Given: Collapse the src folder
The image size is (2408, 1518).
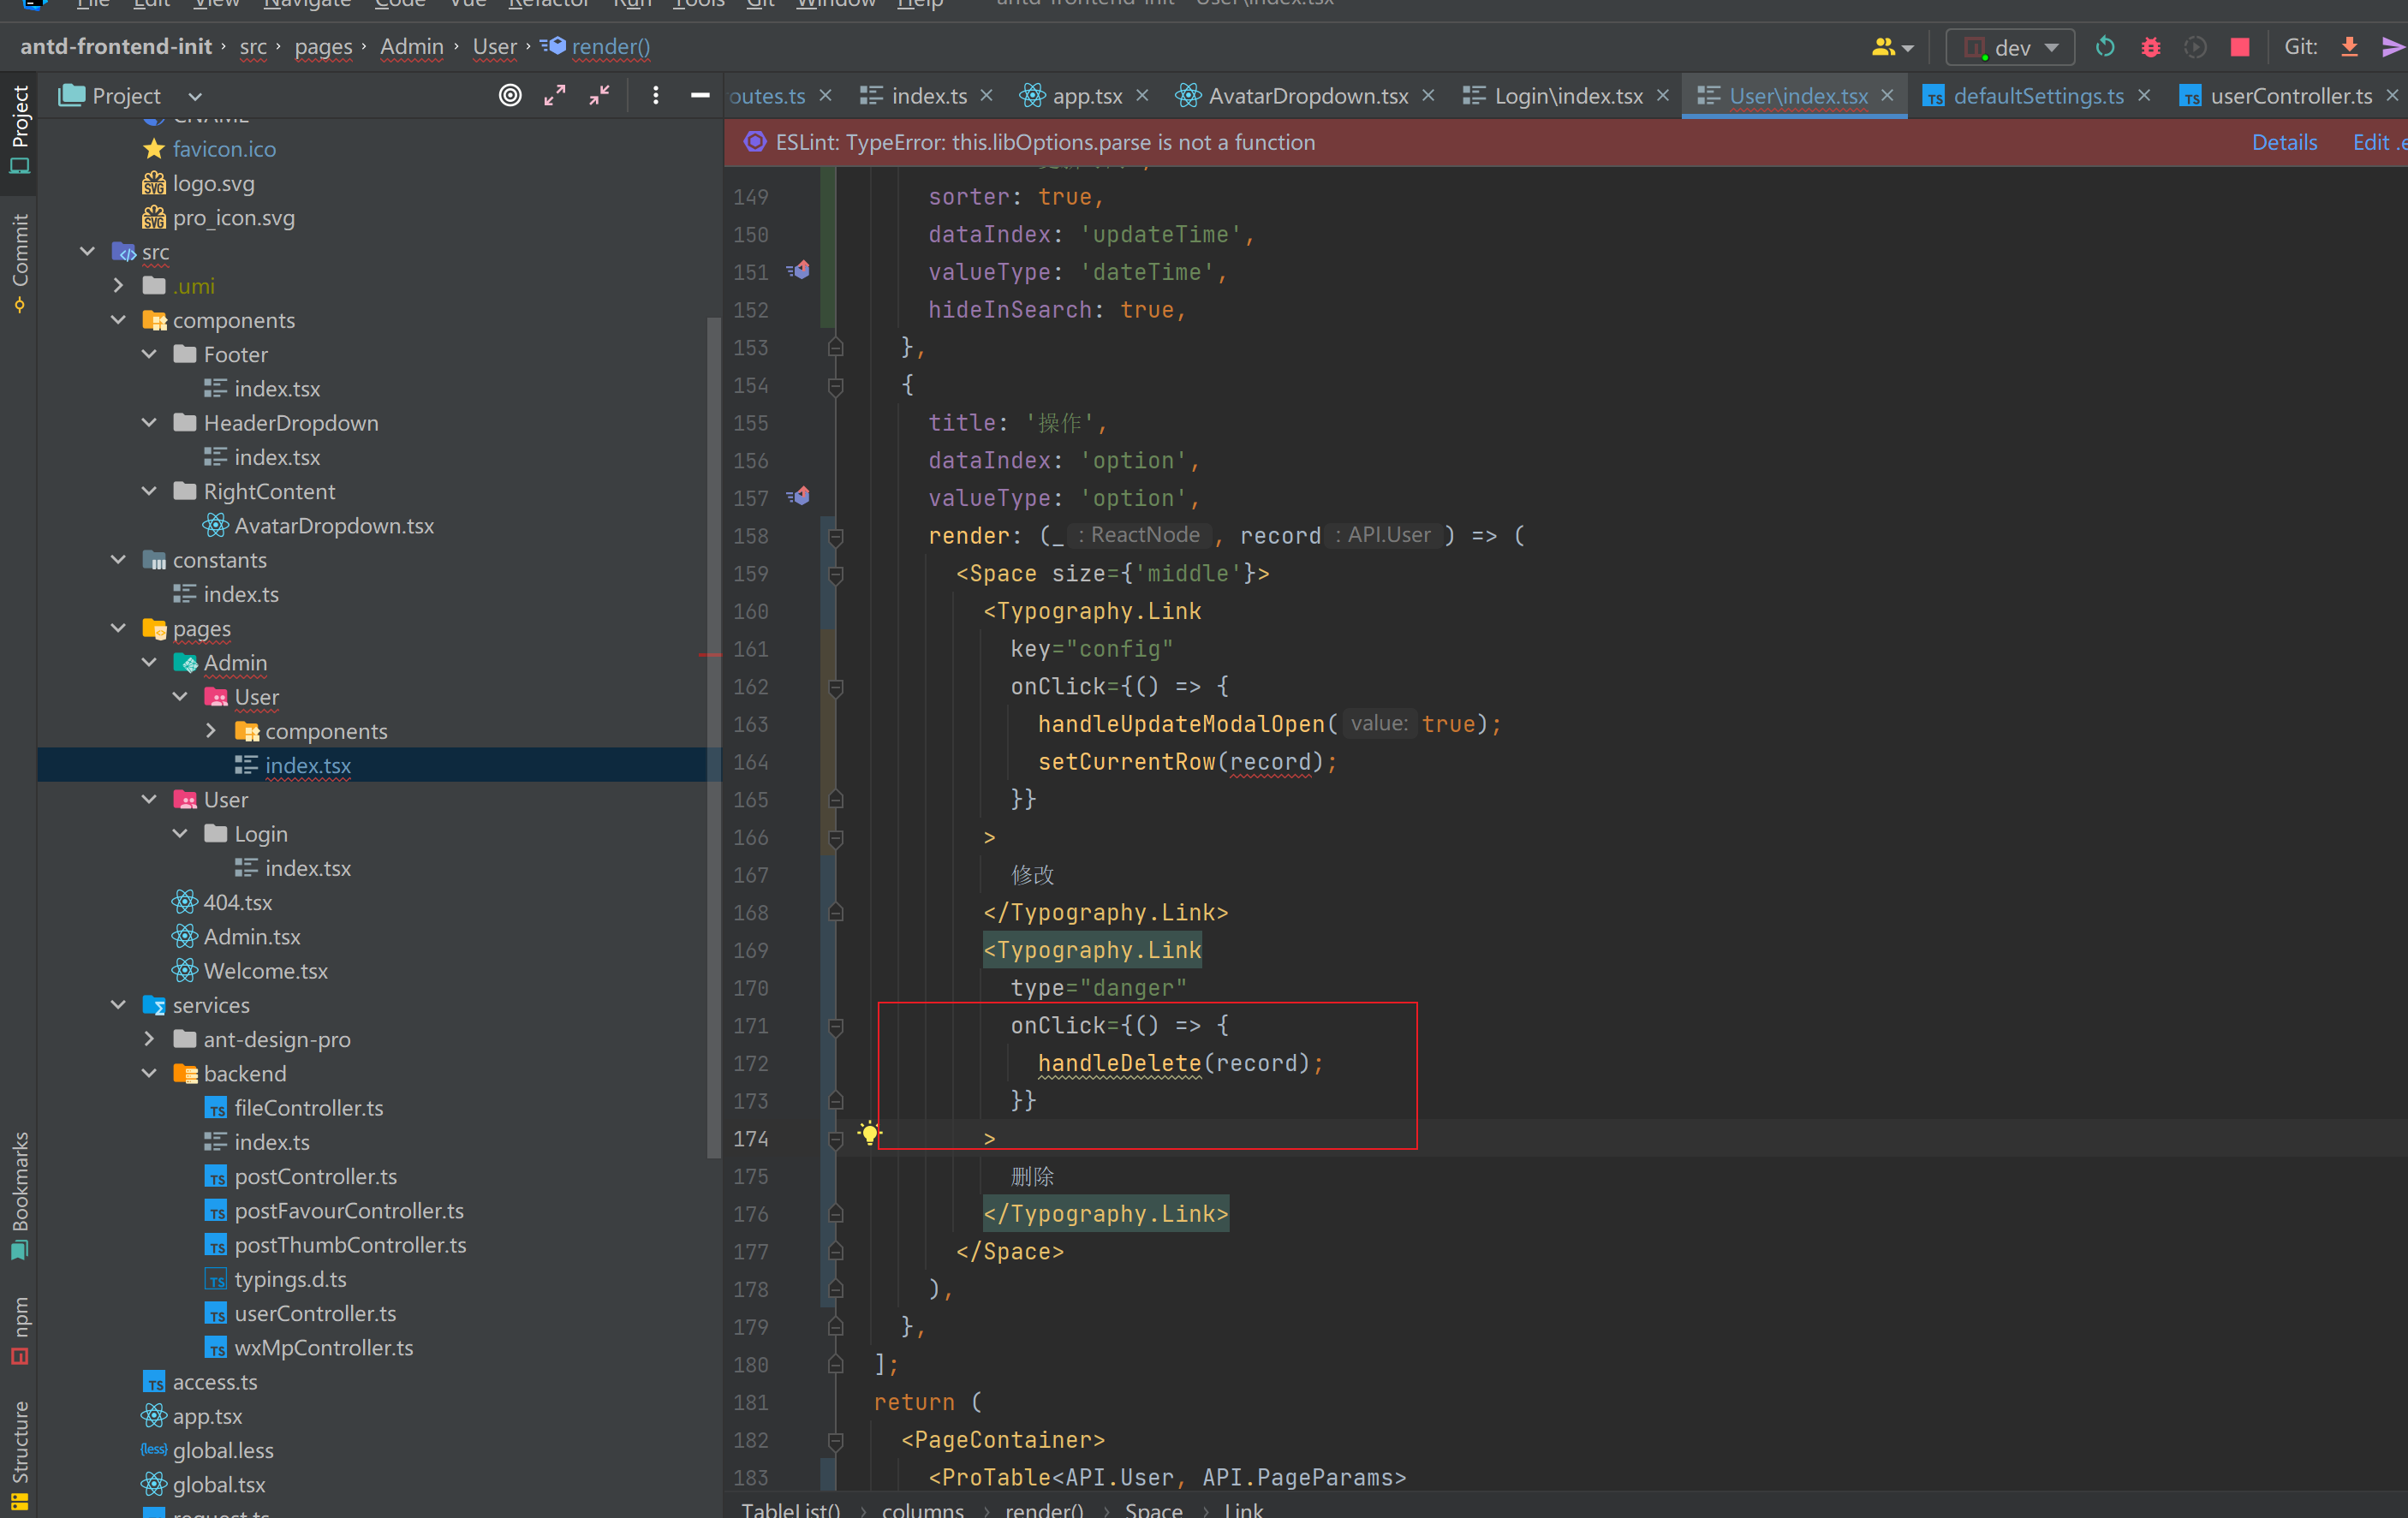Looking at the screenshot, I should [88, 251].
